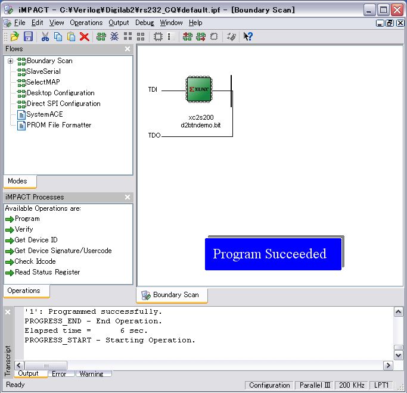Run the Get Device ID operation
407x393 pixels.
[x=36, y=240]
